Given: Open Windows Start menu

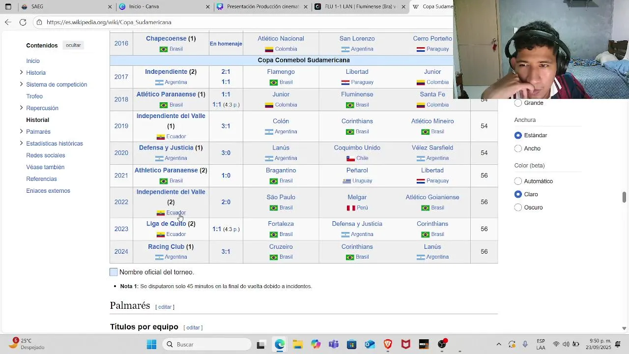Looking at the screenshot, I should 151,344.
